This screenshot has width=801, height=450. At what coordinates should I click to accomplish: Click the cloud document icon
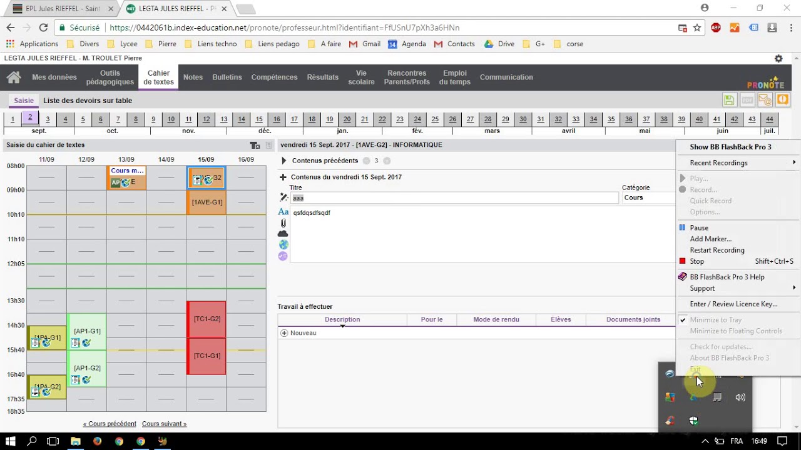pos(283,234)
